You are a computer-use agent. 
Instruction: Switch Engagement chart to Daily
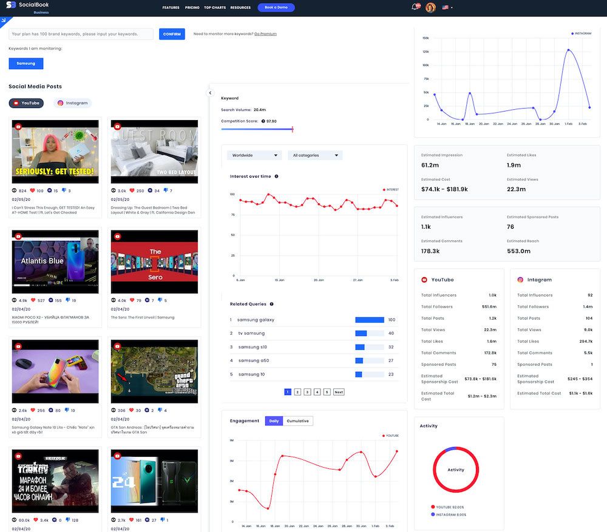click(274, 421)
